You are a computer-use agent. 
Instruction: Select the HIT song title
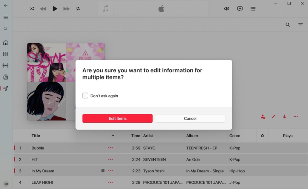(34, 160)
